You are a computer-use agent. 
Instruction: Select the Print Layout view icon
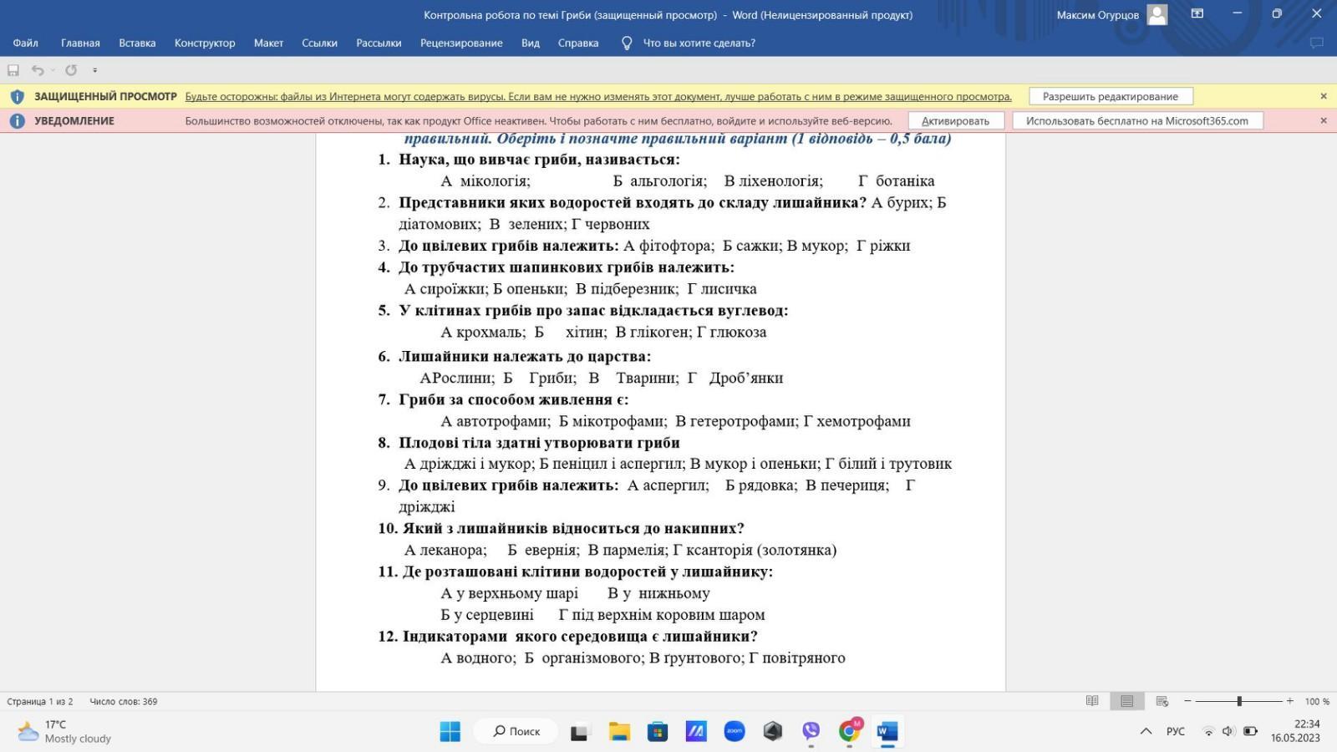(1127, 701)
